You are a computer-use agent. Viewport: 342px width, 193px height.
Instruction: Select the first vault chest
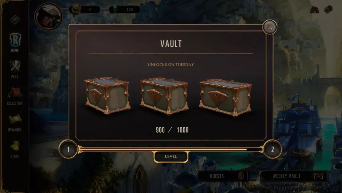pos(107,96)
